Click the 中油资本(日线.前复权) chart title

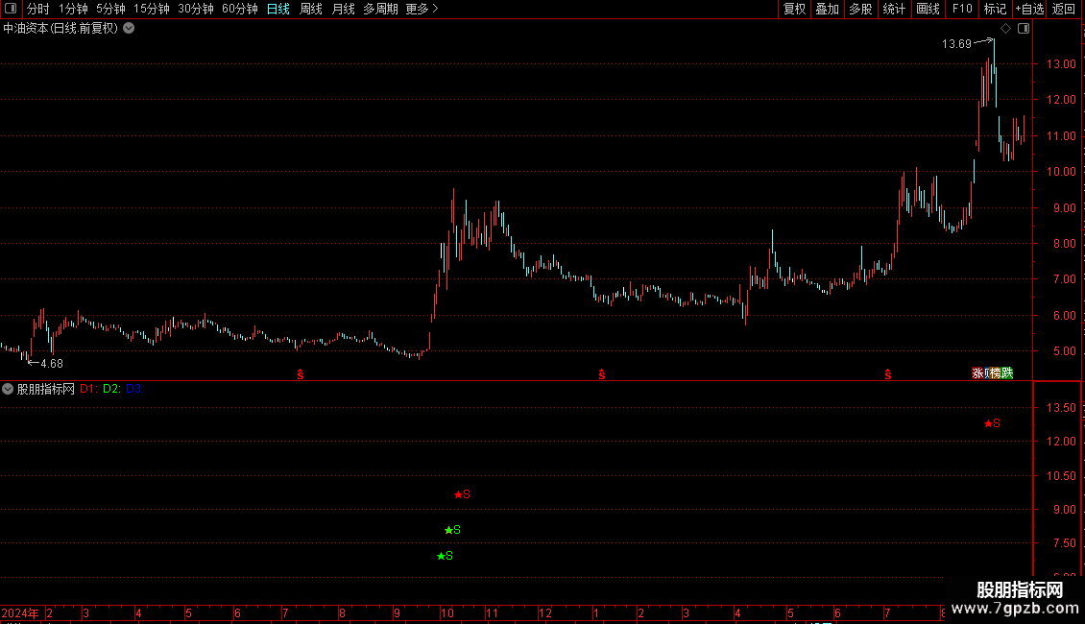60,29
